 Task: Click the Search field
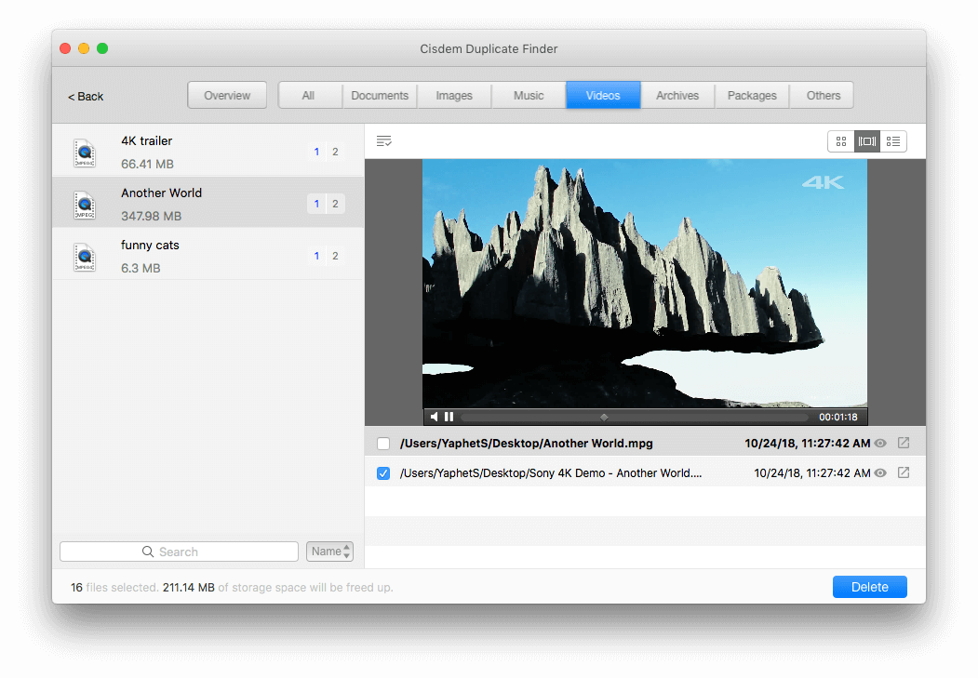(179, 552)
